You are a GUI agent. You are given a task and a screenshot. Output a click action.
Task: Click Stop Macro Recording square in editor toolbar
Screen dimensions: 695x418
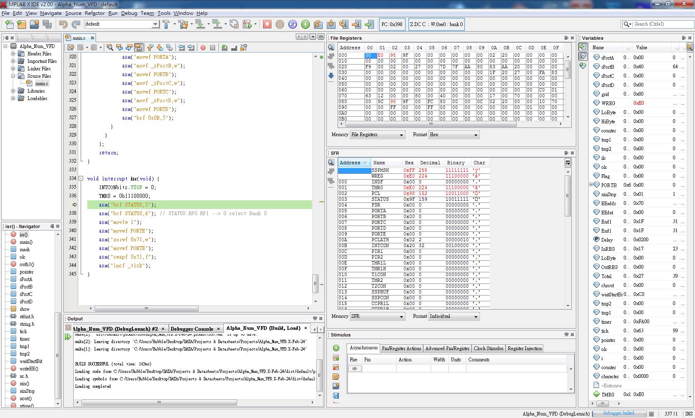[213, 48]
